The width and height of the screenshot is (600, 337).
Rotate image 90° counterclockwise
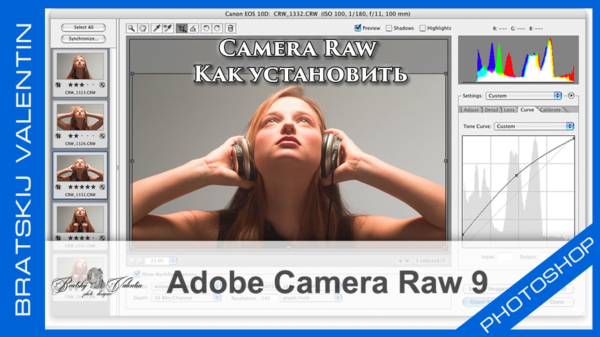coord(206,29)
